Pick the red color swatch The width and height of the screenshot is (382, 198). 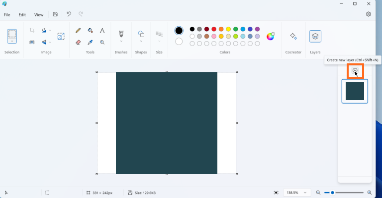tap(214, 29)
